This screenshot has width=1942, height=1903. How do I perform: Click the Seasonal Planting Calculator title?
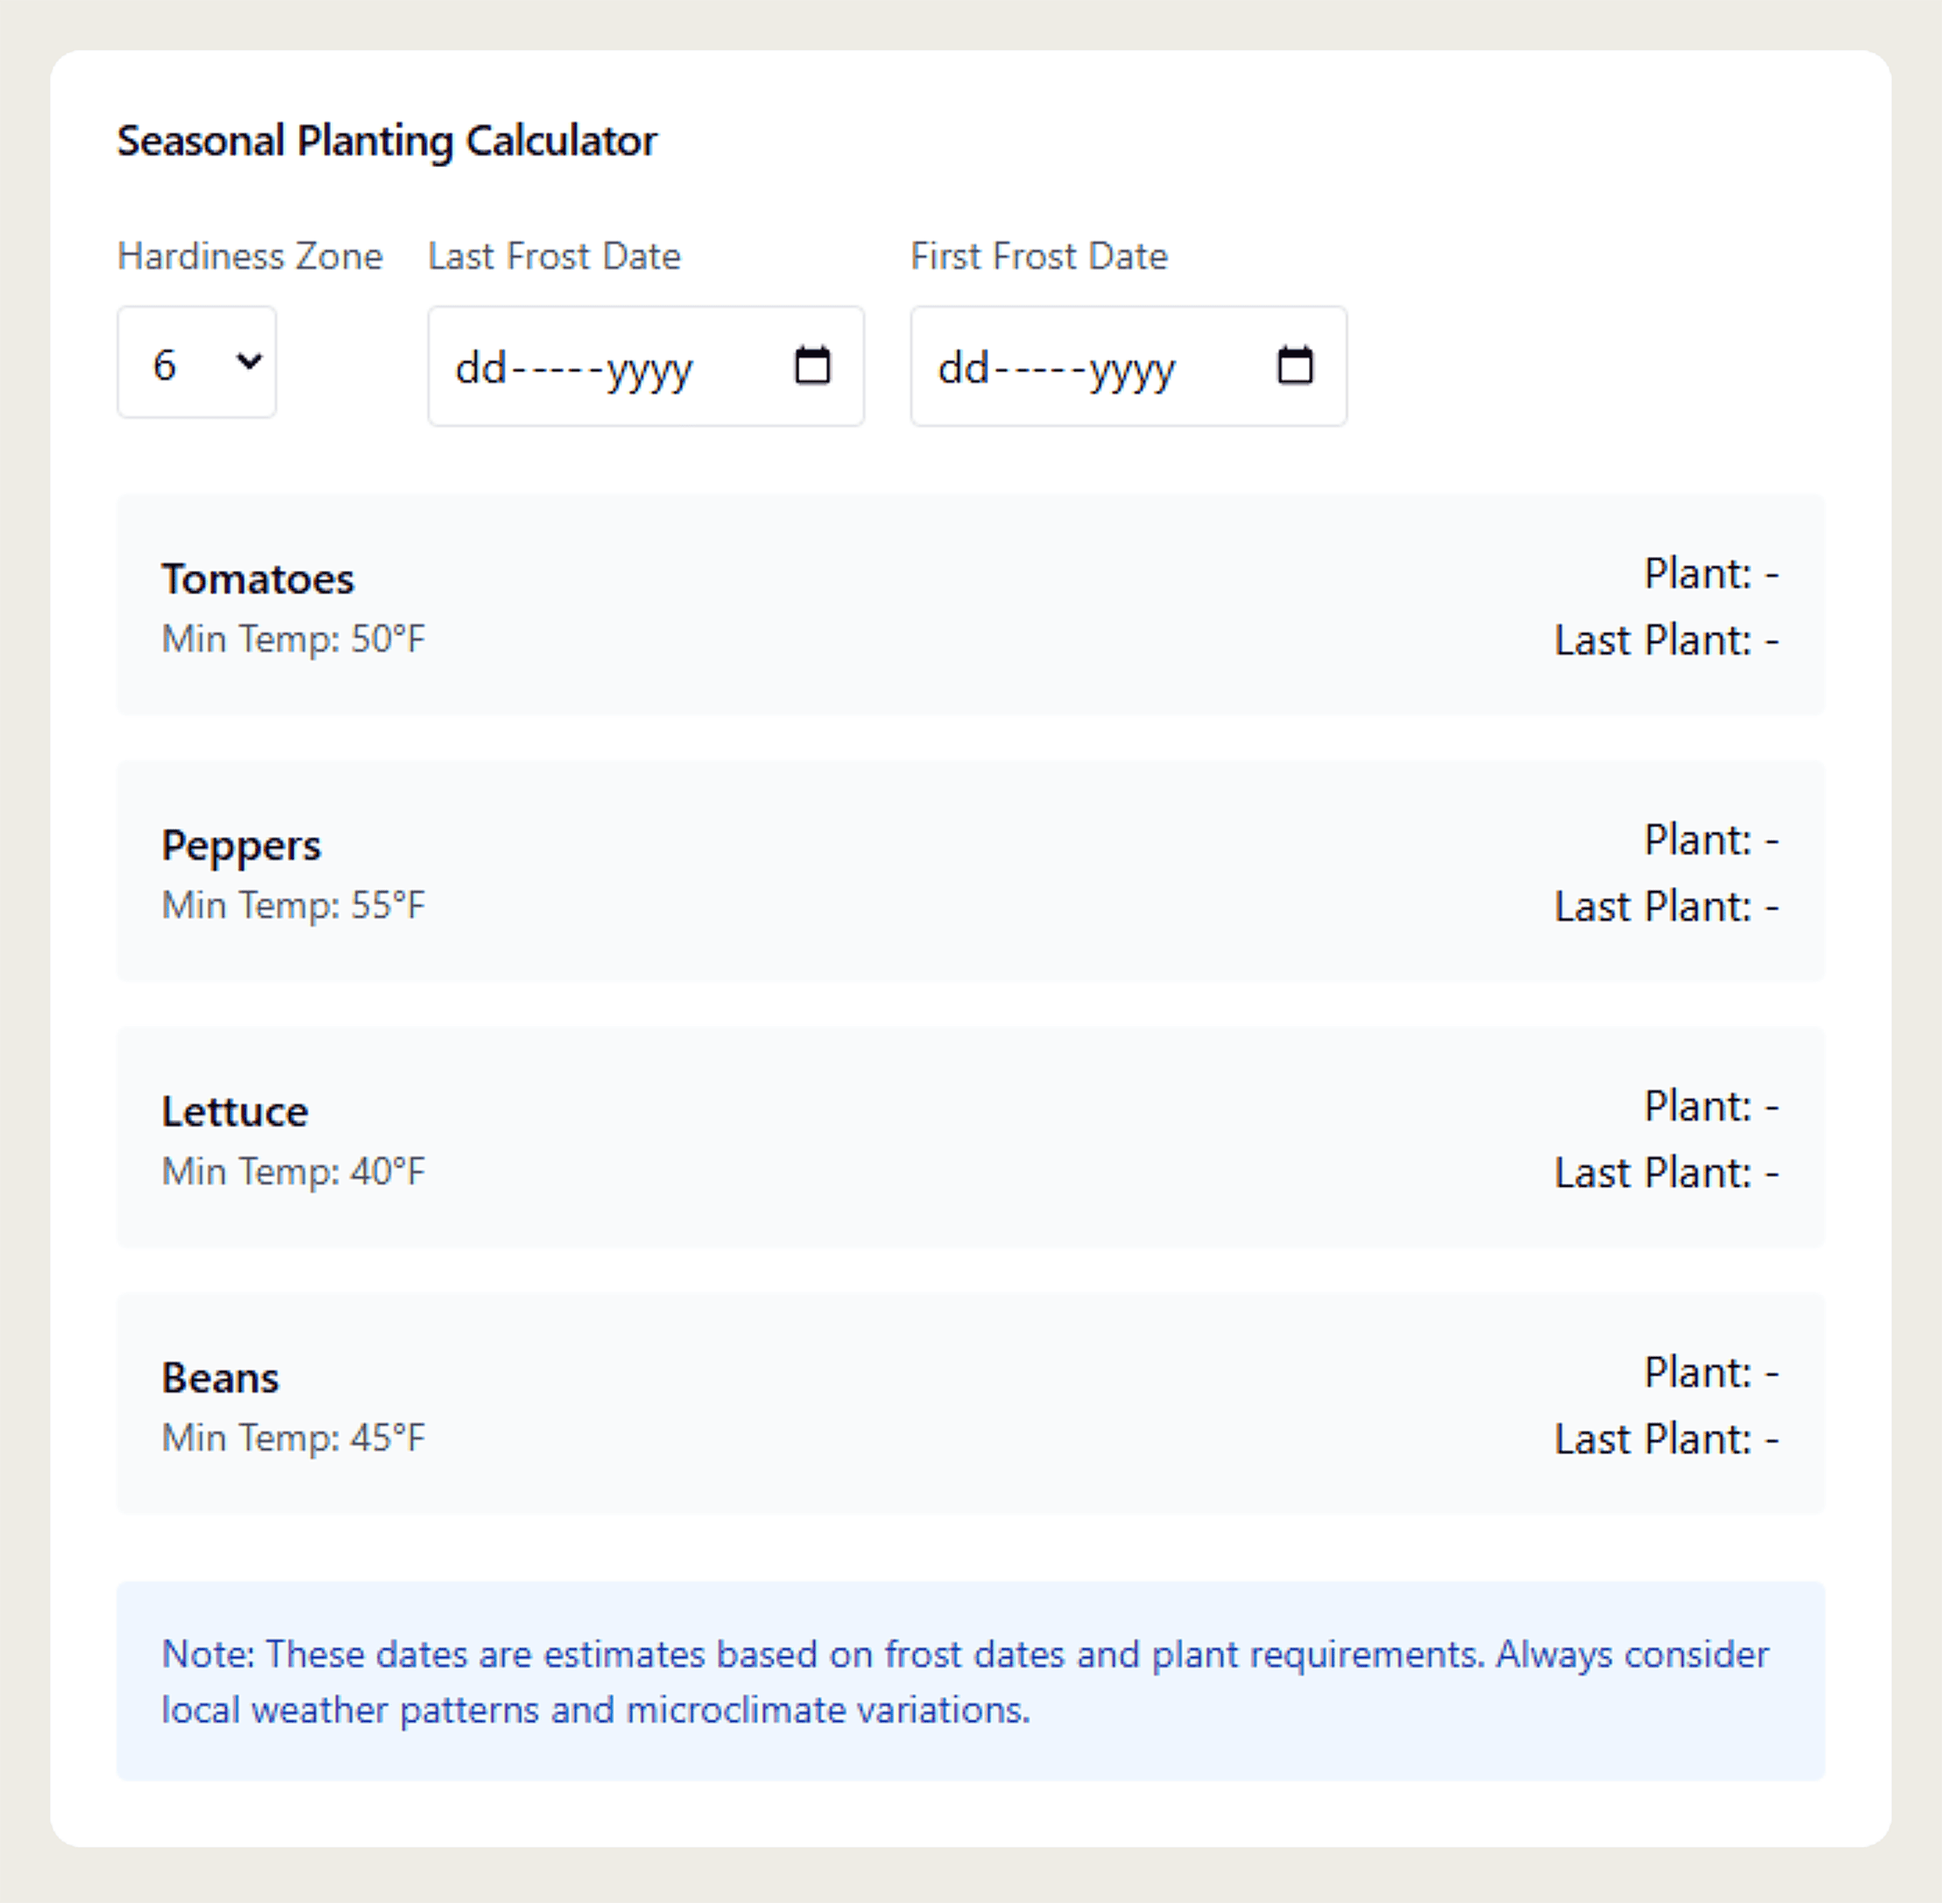(x=387, y=140)
